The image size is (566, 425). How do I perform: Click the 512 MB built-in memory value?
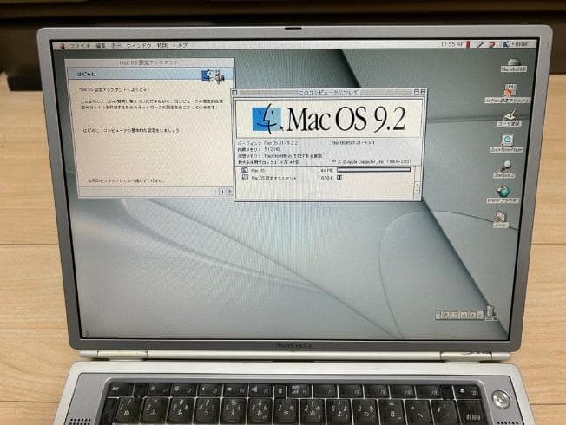pyautogui.click(x=272, y=149)
